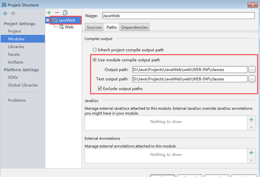Open Facets settings page
This screenshot has width=260, height=177.
pos(14,55)
